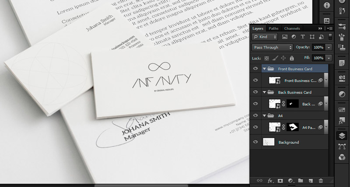This screenshot has height=187, width=350.
Task: Hide the Front Bsuiness Card group
Action: pos(255,69)
